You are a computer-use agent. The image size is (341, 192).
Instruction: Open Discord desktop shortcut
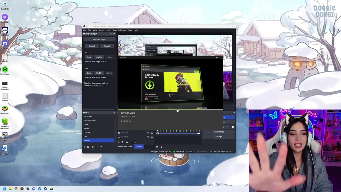(x=5, y=44)
